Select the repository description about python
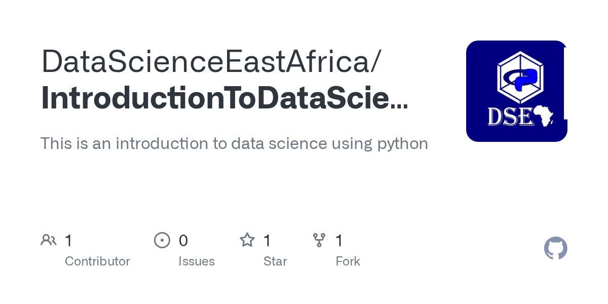The height and width of the screenshot is (304, 608). 234,144
